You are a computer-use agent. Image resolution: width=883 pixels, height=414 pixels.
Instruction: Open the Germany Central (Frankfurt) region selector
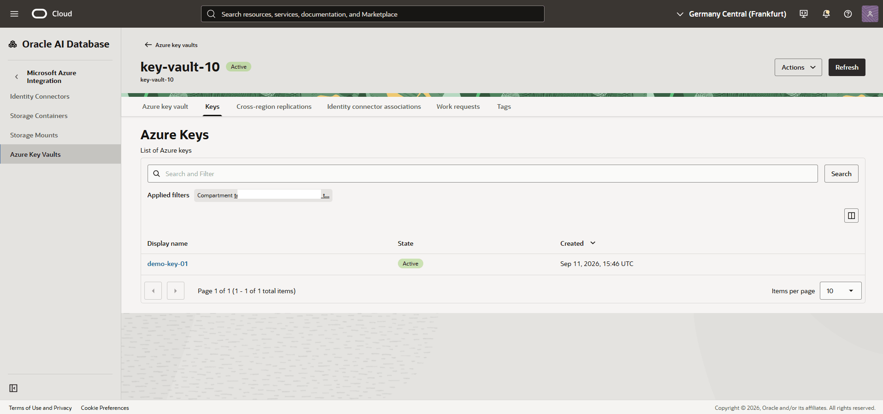coord(731,14)
